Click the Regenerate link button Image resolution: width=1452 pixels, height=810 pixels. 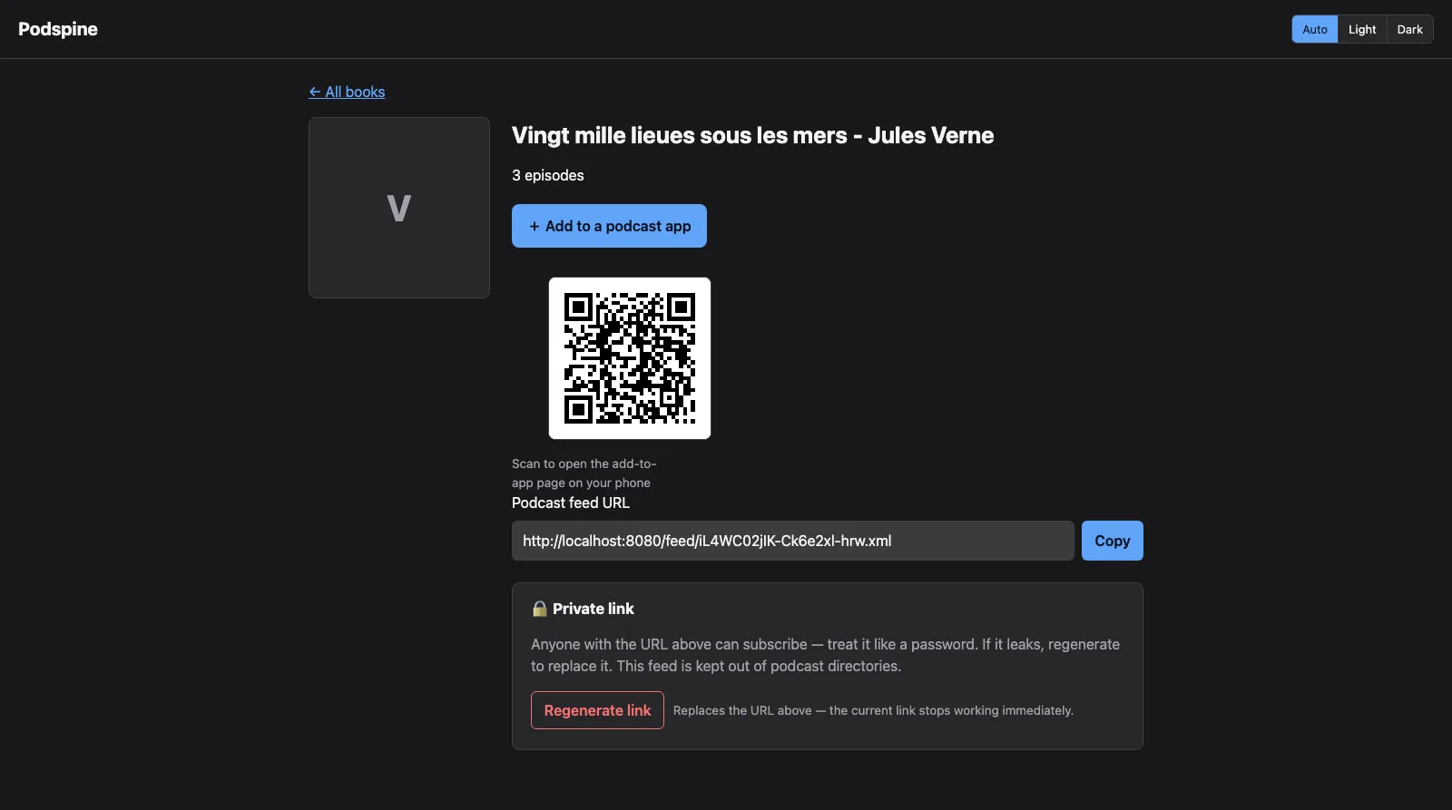tap(597, 710)
